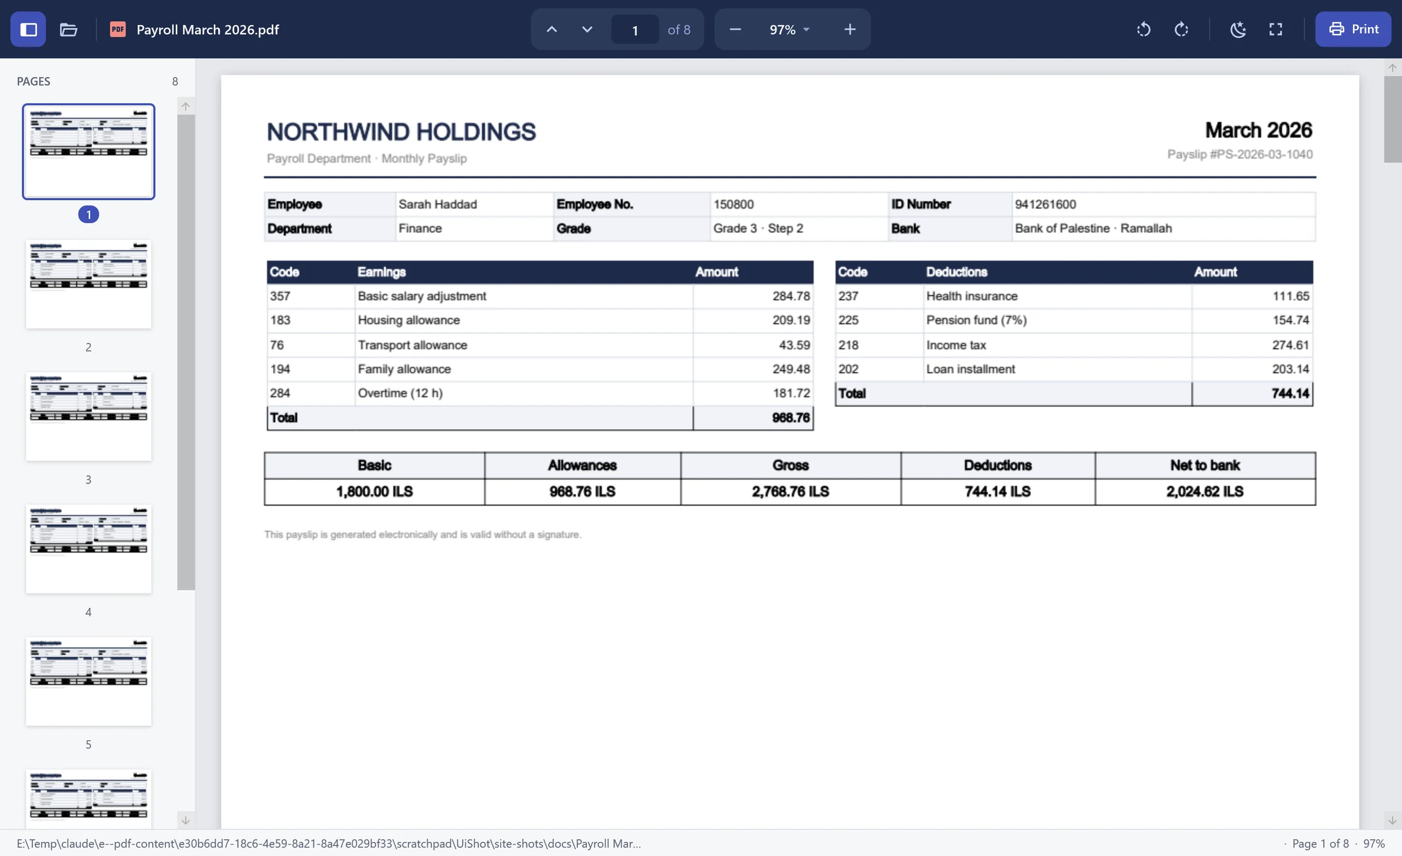Click the 'Housing allowance' earnings row
This screenshot has width=1402, height=856.
pos(540,320)
